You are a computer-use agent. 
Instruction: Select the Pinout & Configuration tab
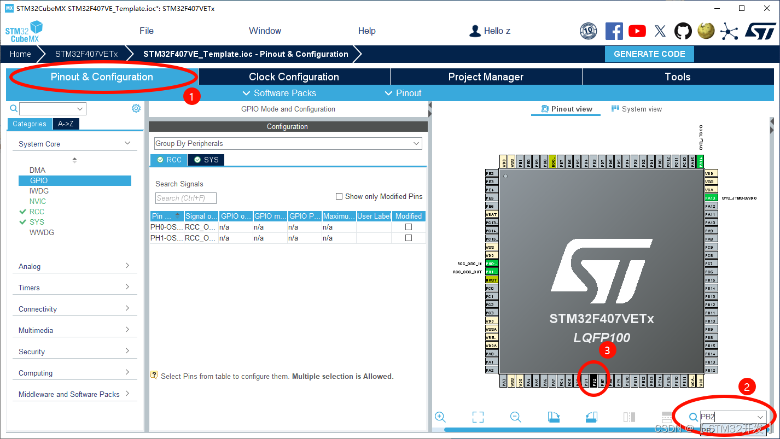102,77
